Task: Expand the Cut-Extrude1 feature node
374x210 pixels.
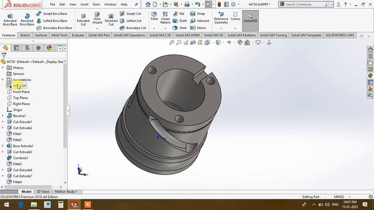Action: 2,122
